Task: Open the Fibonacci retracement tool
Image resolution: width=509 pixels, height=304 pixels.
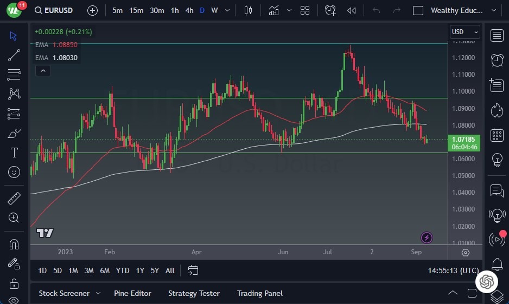Action: click(x=14, y=75)
